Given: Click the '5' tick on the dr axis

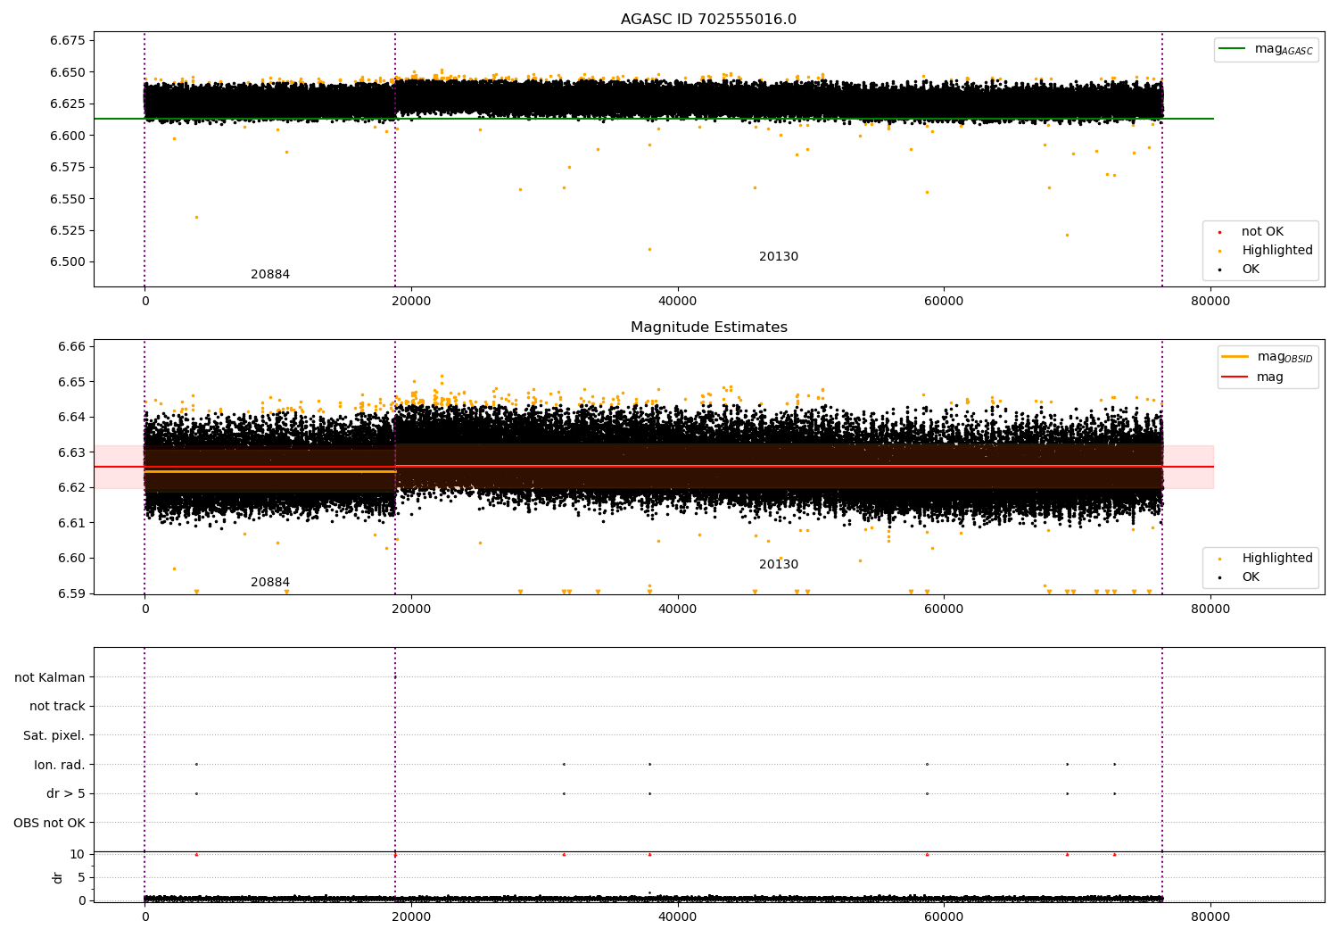Looking at the screenshot, I should (81, 877).
